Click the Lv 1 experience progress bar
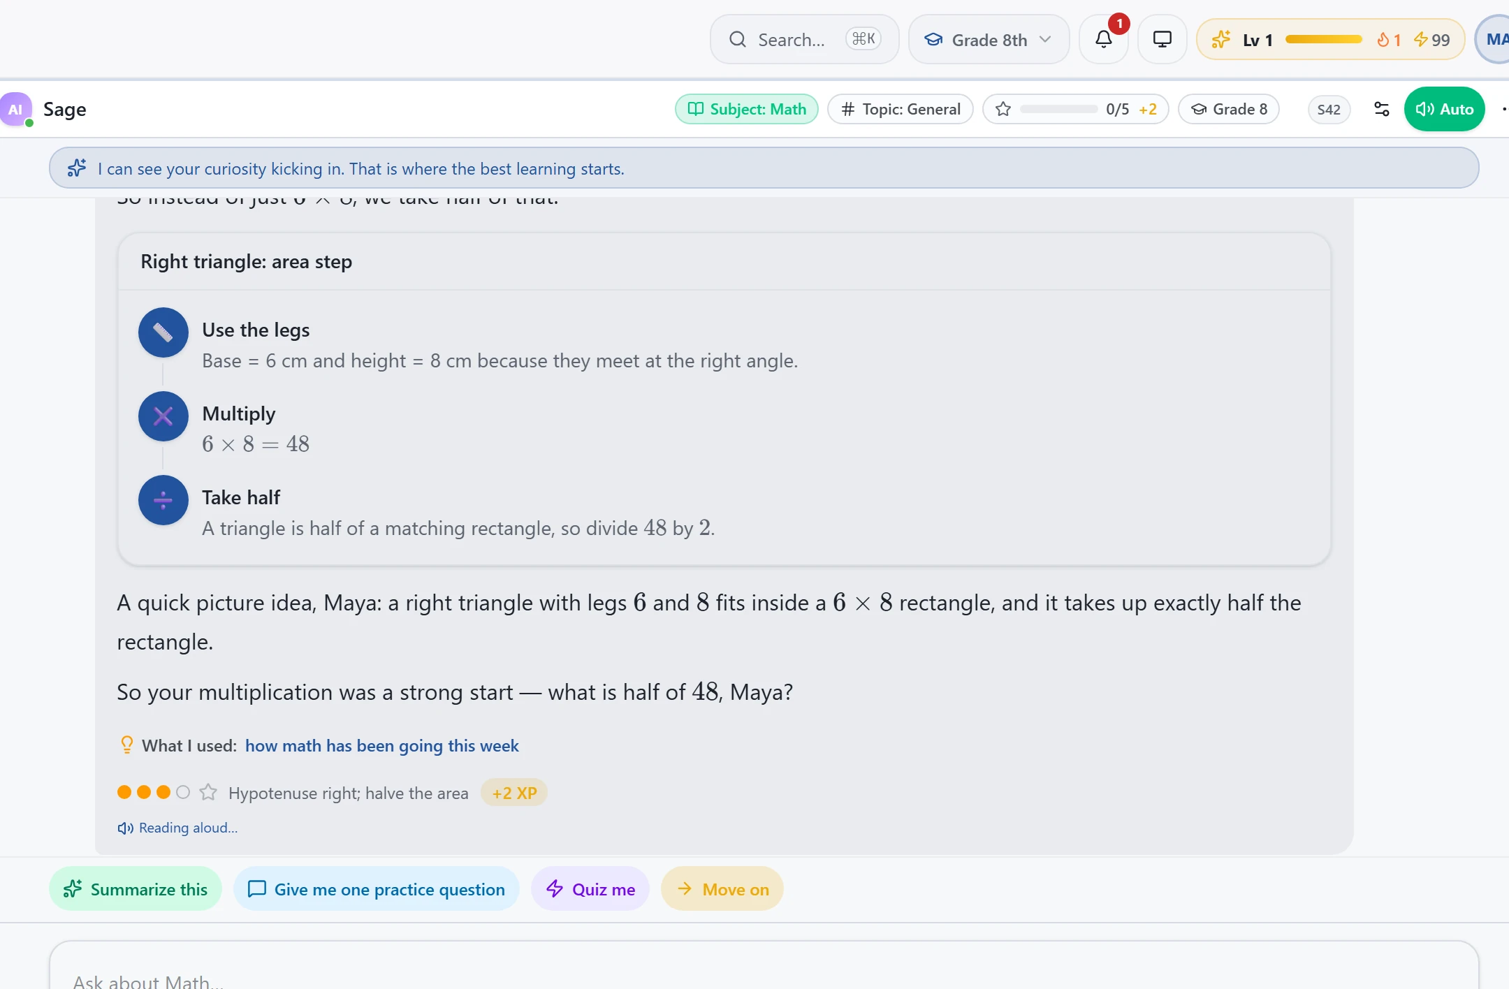Image resolution: width=1509 pixels, height=989 pixels. (x=1324, y=40)
